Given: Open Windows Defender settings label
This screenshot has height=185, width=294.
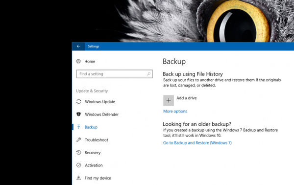Looking at the screenshot, I should (x=101, y=115).
